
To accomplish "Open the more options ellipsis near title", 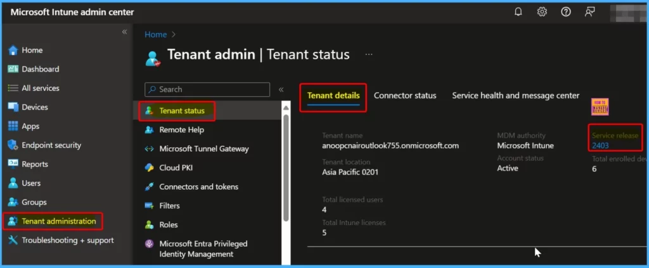I will (x=369, y=54).
